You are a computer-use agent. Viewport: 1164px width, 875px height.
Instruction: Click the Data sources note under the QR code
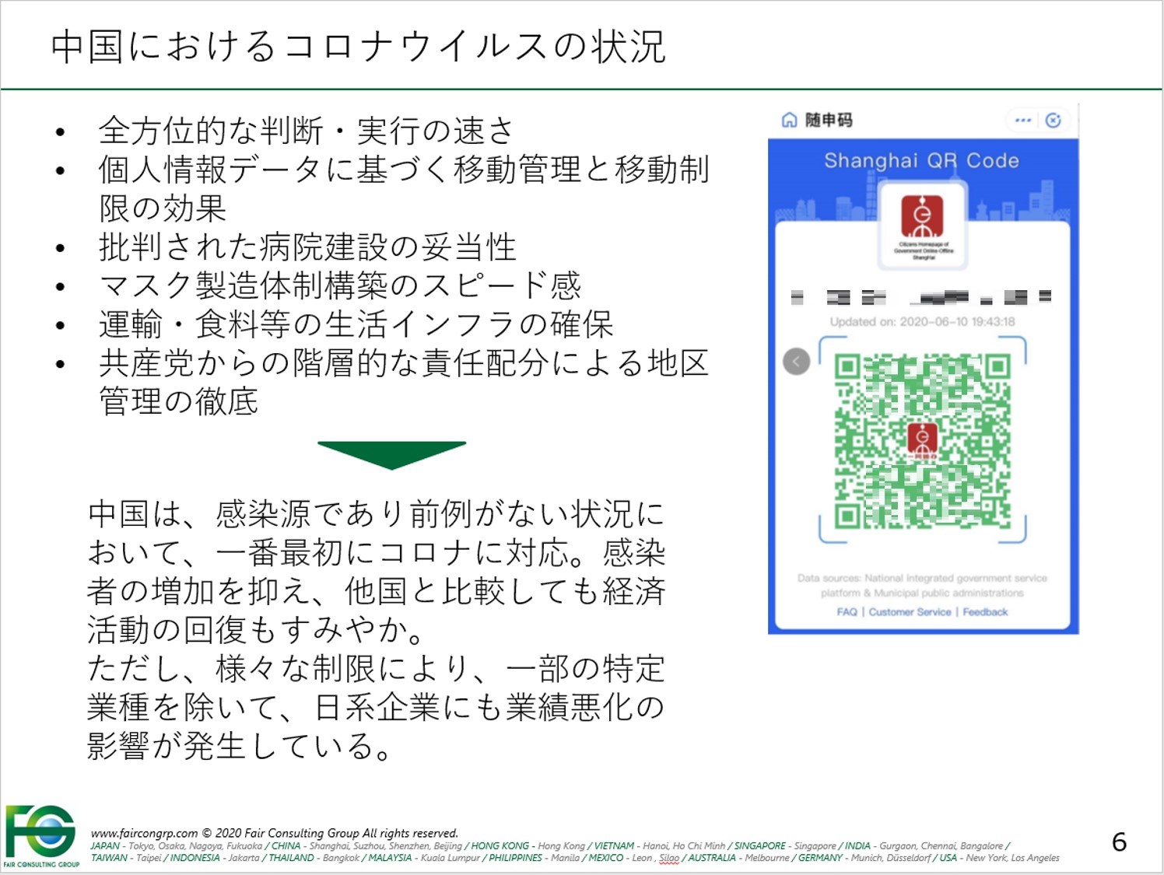point(922,585)
